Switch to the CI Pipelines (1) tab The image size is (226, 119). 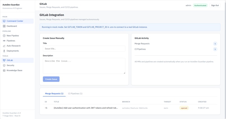[75, 94]
